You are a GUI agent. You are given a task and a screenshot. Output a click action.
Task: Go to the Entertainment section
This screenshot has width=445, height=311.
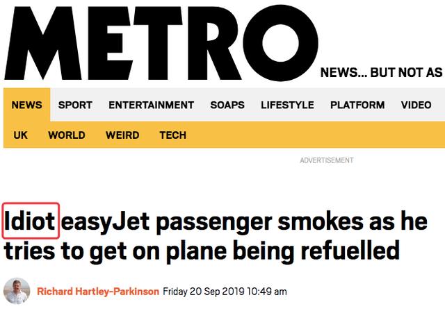[x=151, y=106]
